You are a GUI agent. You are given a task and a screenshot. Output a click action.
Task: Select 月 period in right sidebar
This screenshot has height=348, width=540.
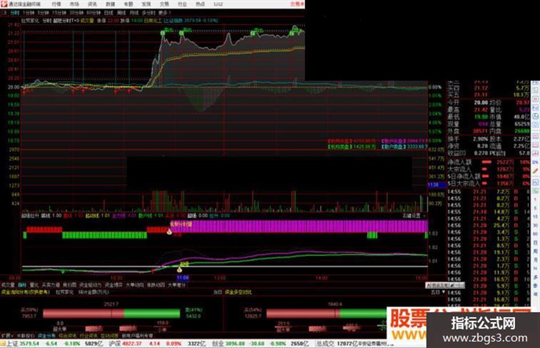click(x=535, y=260)
